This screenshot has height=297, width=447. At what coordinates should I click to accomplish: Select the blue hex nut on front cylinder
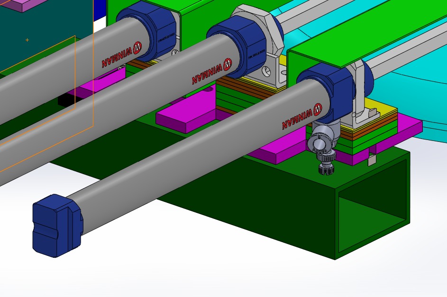(332, 90)
